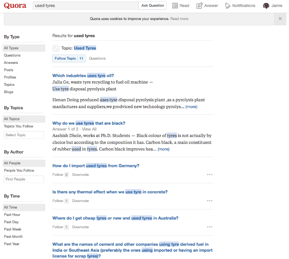This screenshot has width=289, height=259.
Task: Filter results by Topics type
Action: pos(9,85)
